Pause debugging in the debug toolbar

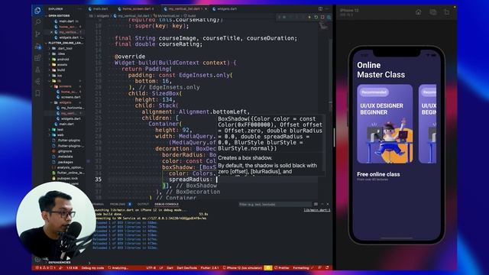pos(284,17)
